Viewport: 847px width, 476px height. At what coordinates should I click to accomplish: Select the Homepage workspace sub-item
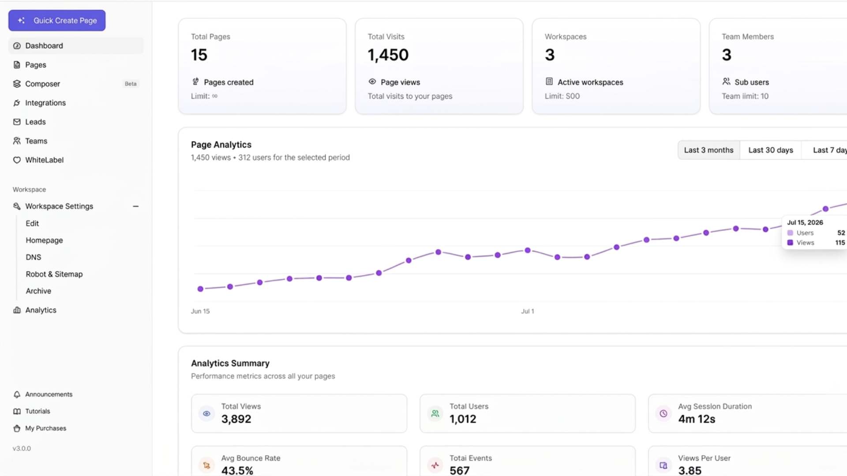coord(44,240)
